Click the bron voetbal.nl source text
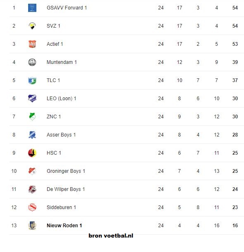Viewport: 244px width, 252px height. 111,236
